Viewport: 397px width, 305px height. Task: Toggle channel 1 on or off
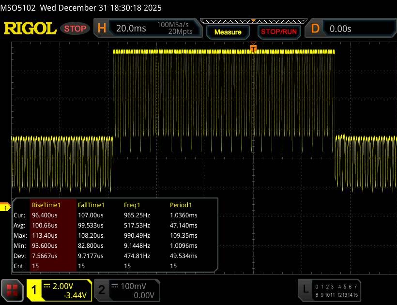[34, 290]
